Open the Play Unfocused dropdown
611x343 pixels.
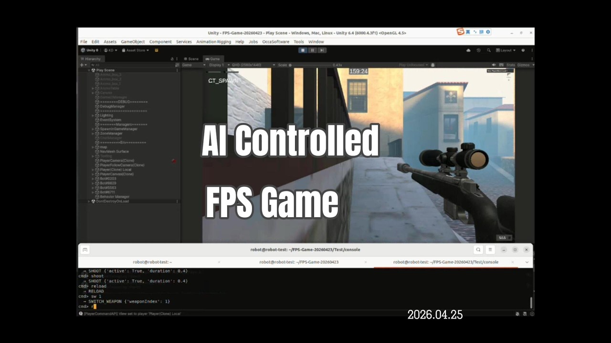pyautogui.click(x=413, y=65)
